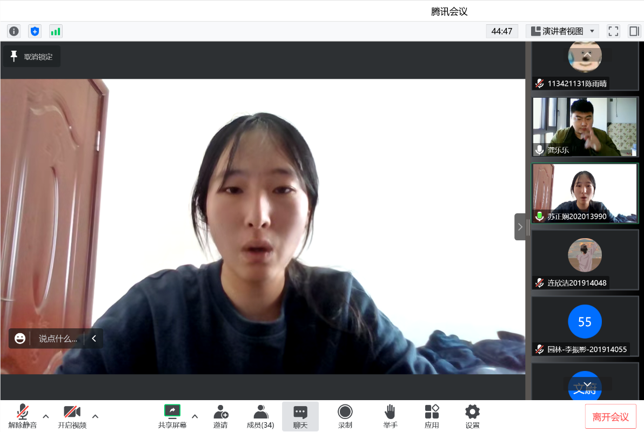
Task: Unpin the video with 取消锁定
Action: [x=32, y=57]
